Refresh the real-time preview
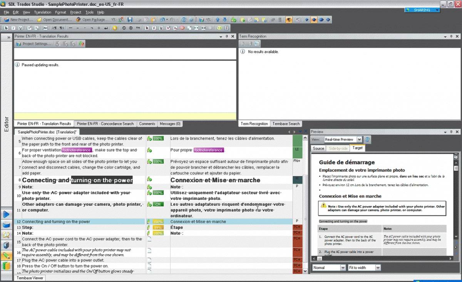Screen dimensions: 462x282 368,139
